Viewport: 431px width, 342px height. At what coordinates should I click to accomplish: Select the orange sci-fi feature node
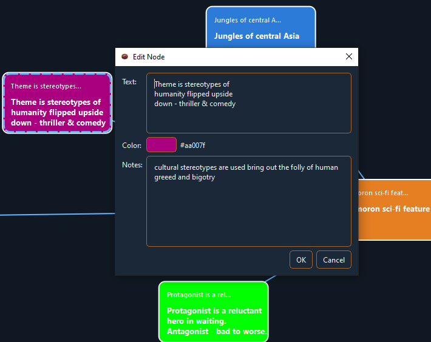395,210
